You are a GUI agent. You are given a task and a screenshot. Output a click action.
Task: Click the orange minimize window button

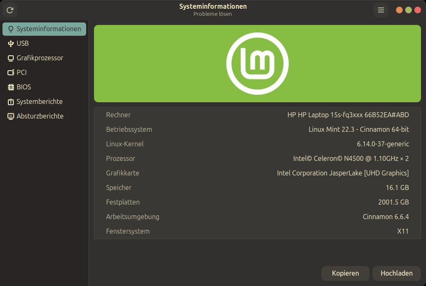399,10
